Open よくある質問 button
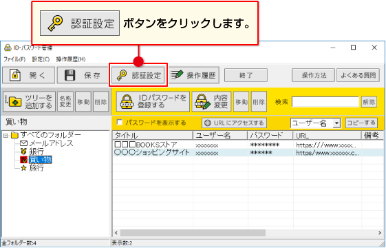 coord(358,75)
